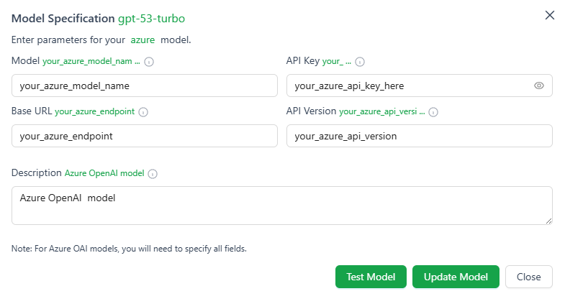Click the Close button
Screen dimensions: 565x304
(x=528, y=277)
